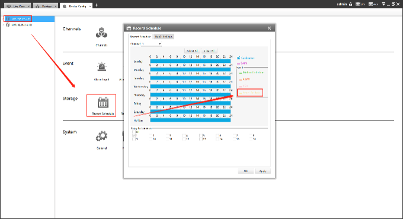Screen dimensions: 403x219
Task: Expand the second device tree node
Action: (x=4, y=25)
